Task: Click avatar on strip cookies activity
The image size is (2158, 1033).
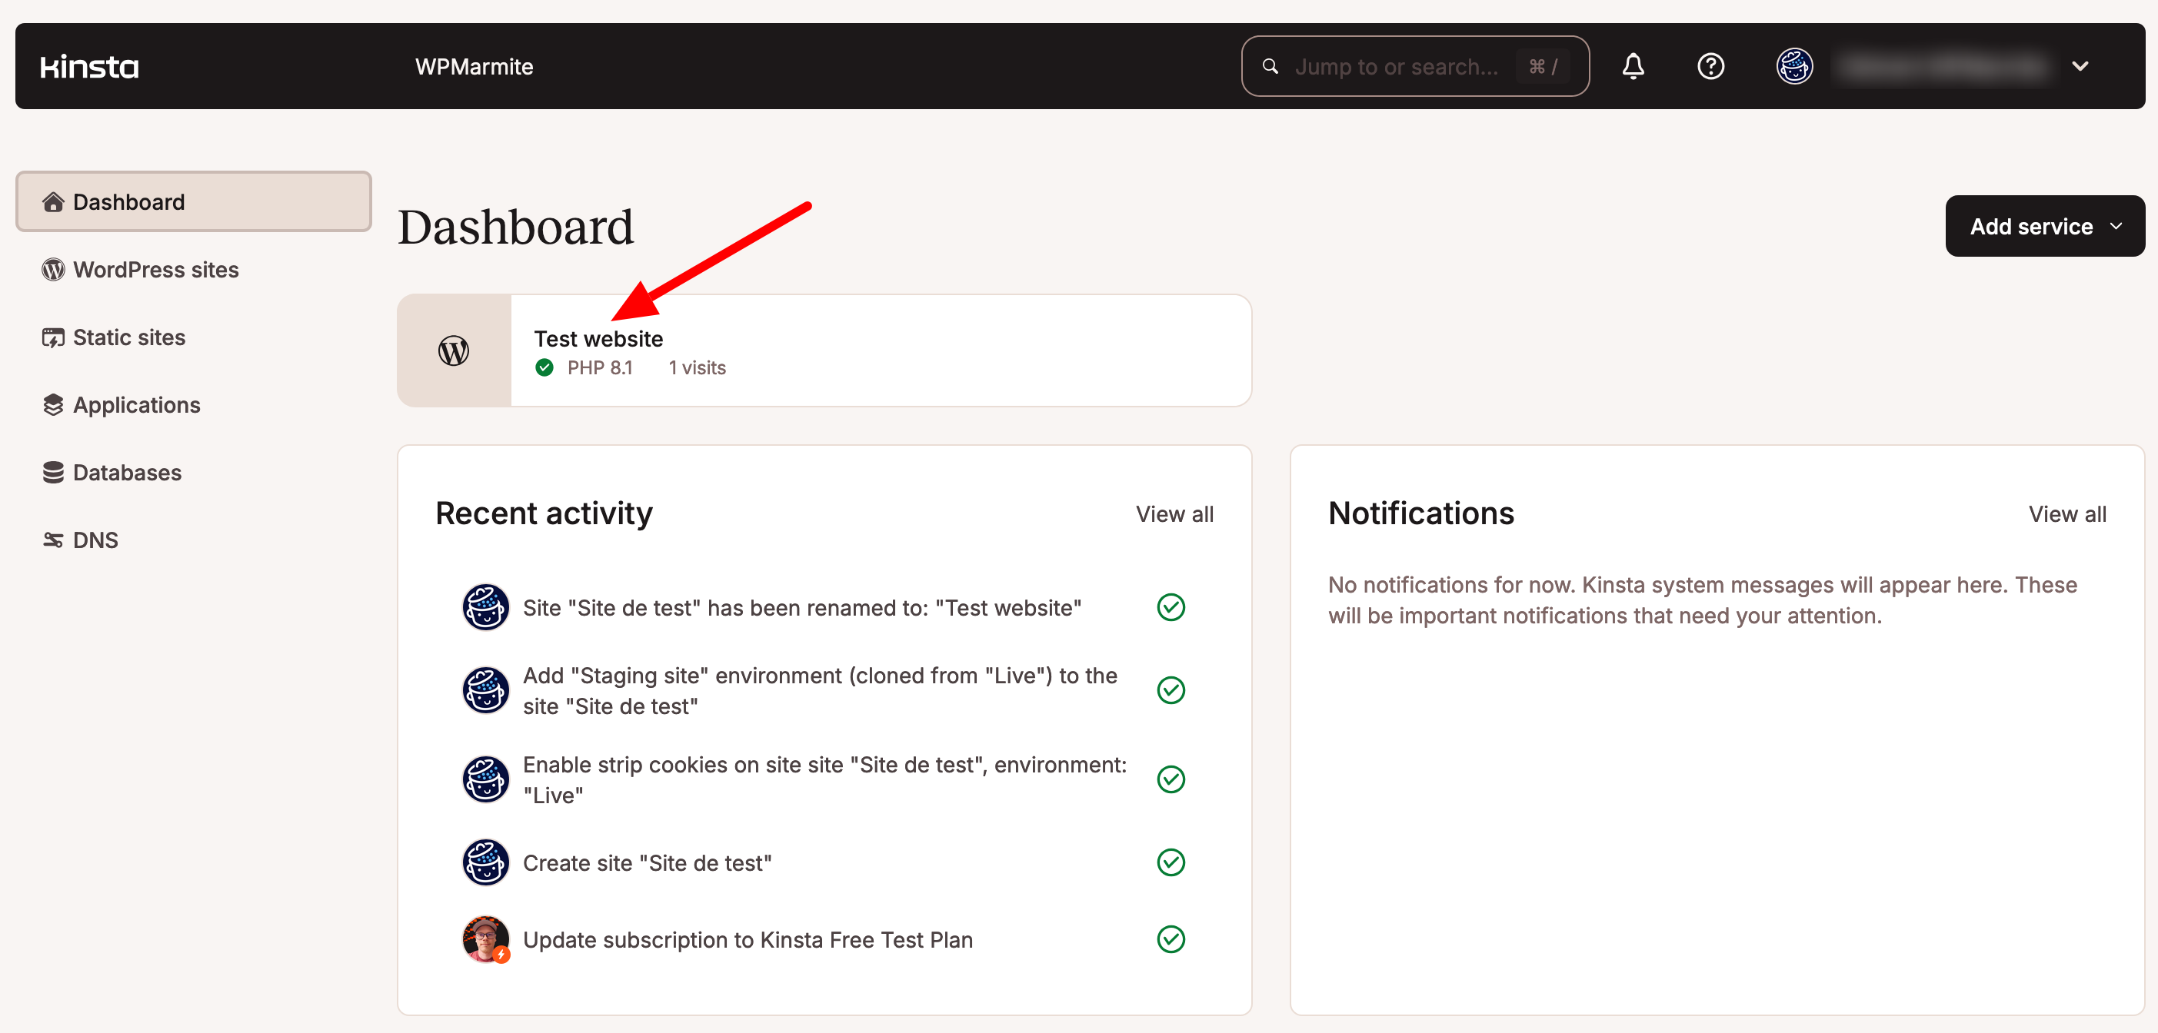Action: pyautogui.click(x=486, y=780)
